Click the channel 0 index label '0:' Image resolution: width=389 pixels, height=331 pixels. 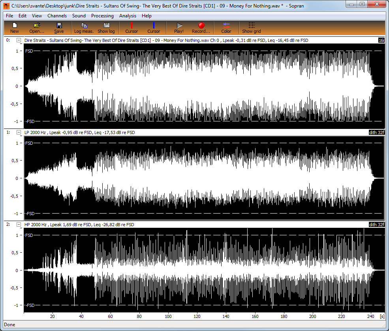[x=8, y=40]
